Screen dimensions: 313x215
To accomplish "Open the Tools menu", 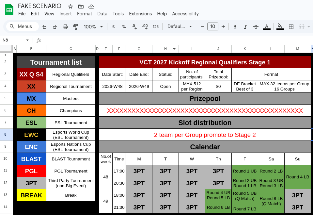I will (x=118, y=14).
